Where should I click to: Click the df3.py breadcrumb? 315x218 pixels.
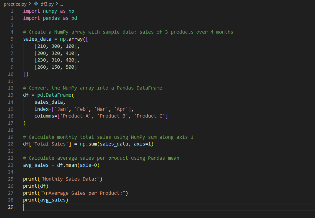pyautogui.click(x=47, y=4)
